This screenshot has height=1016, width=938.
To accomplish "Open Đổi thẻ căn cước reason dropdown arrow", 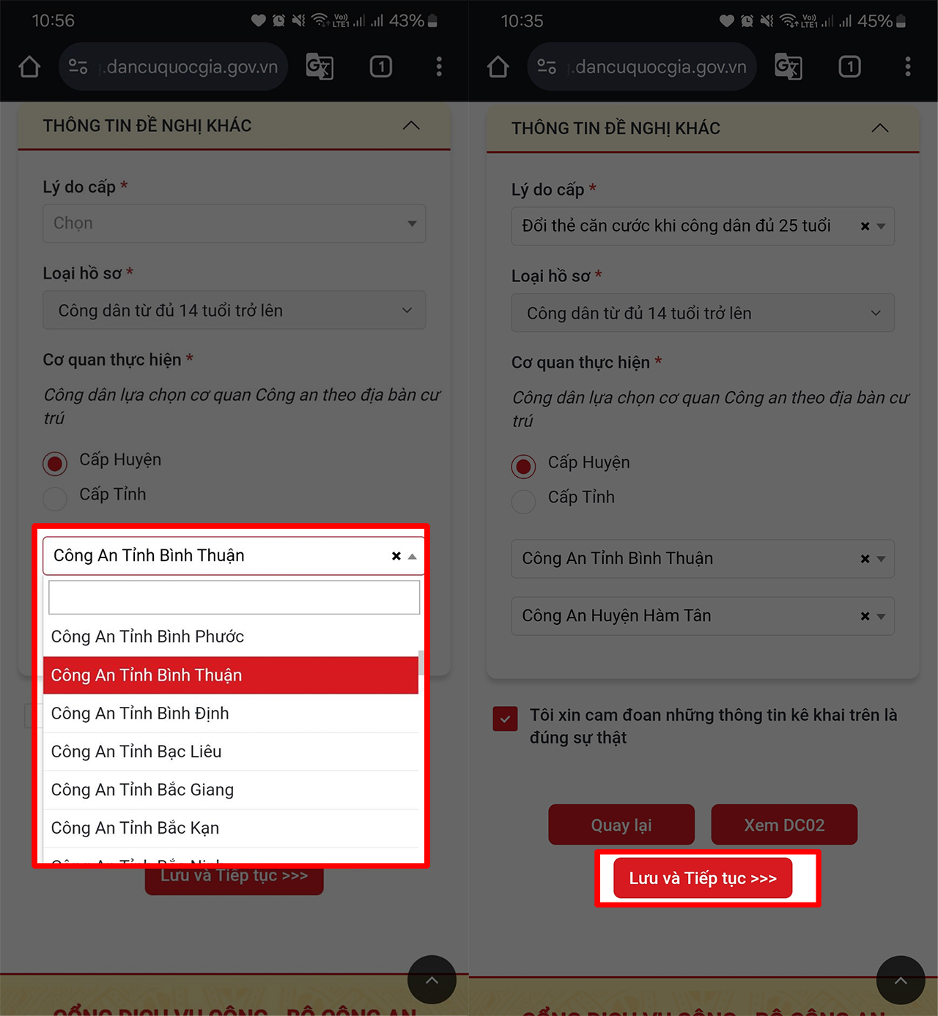I will pos(882,226).
